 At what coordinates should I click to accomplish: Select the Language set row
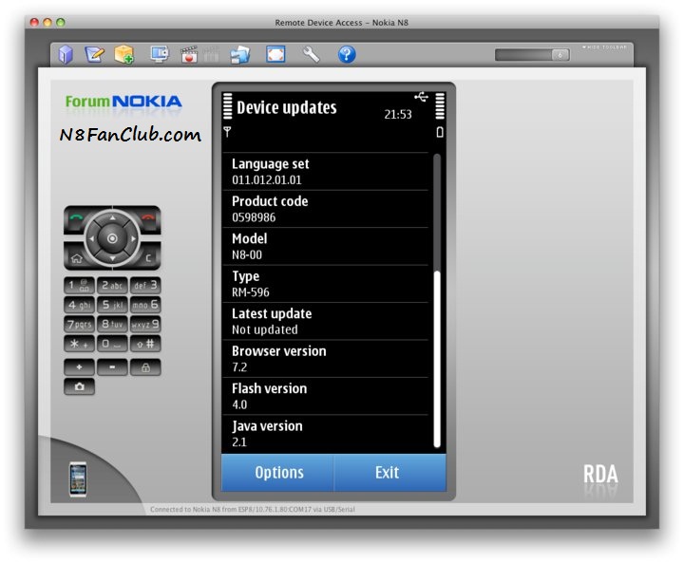[326, 172]
